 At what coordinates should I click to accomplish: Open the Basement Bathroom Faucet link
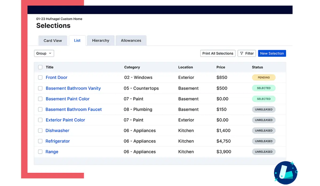pyautogui.click(x=74, y=109)
